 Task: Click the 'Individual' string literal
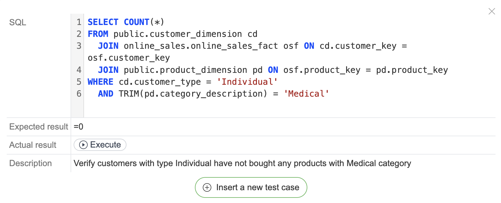247,82
